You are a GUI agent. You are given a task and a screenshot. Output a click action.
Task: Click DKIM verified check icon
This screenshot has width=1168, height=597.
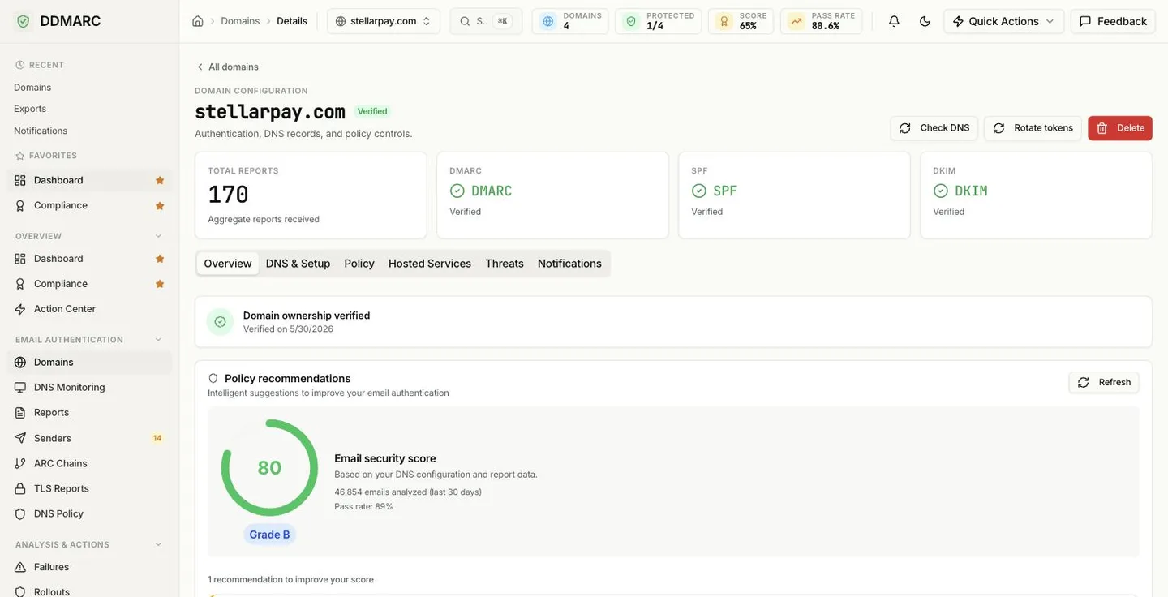pyautogui.click(x=941, y=191)
